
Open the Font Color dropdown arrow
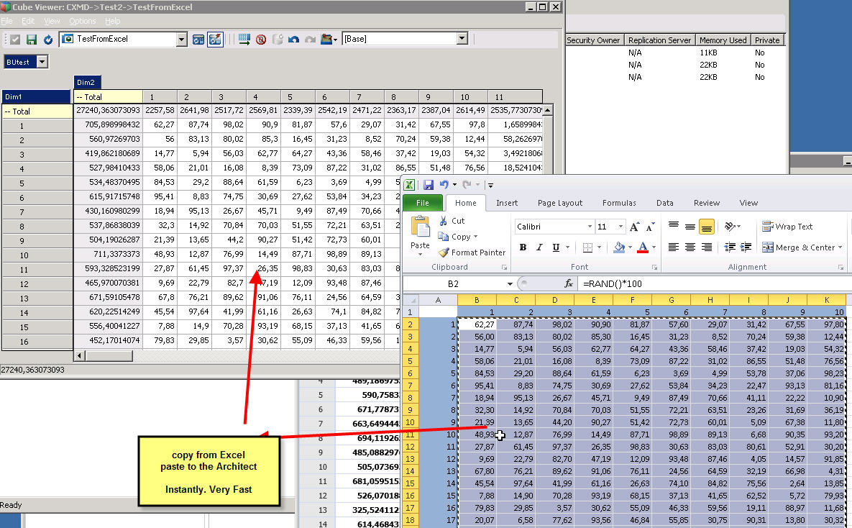pyautogui.click(x=654, y=247)
